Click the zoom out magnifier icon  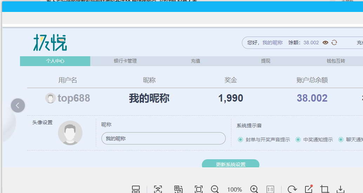coord(215,189)
